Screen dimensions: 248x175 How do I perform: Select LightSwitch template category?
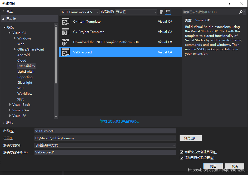pos(26,72)
